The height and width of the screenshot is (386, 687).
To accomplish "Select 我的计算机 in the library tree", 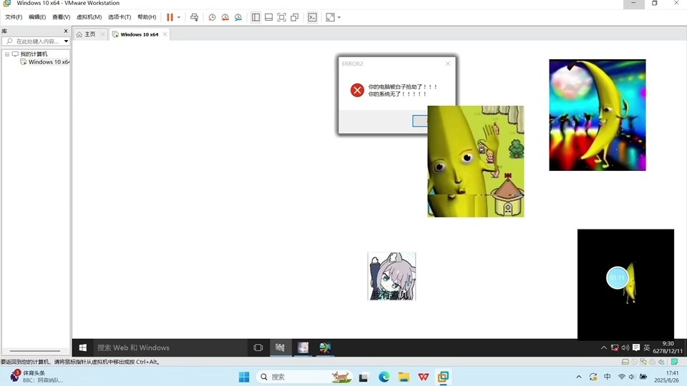I will click(x=34, y=54).
